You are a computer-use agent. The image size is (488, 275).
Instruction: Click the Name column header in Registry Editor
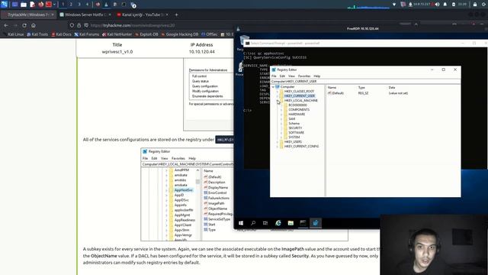pyautogui.click(x=332, y=88)
